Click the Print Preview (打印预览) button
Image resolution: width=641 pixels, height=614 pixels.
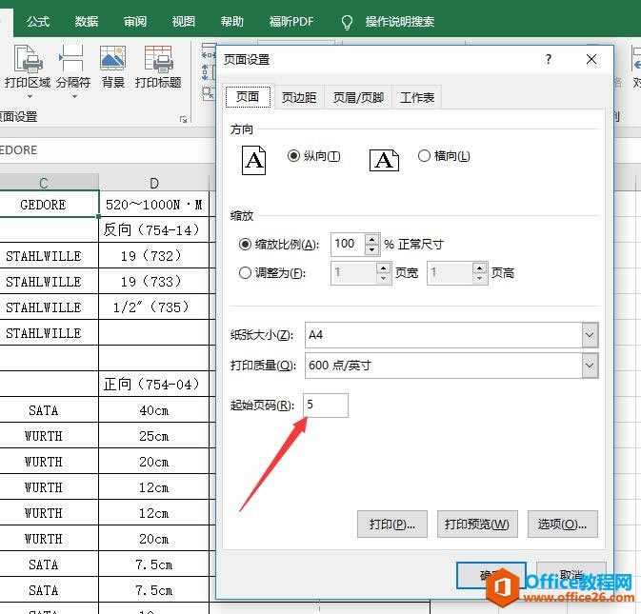pos(477,525)
